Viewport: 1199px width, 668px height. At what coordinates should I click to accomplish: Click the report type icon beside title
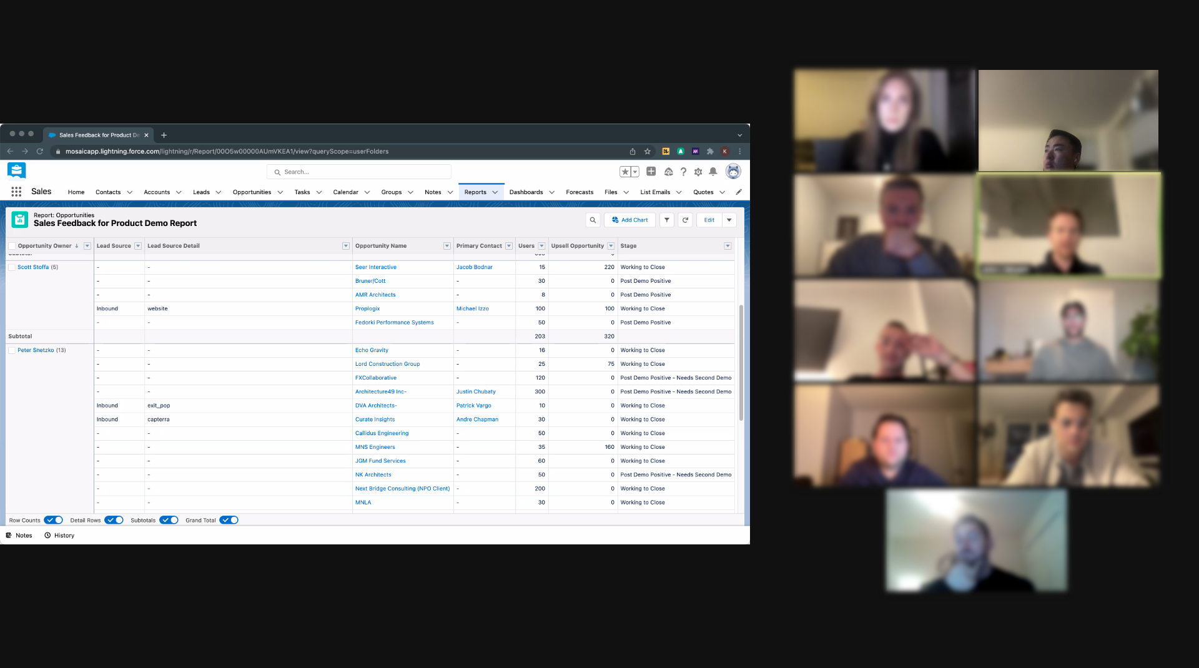pyautogui.click(x=20, y=220)
